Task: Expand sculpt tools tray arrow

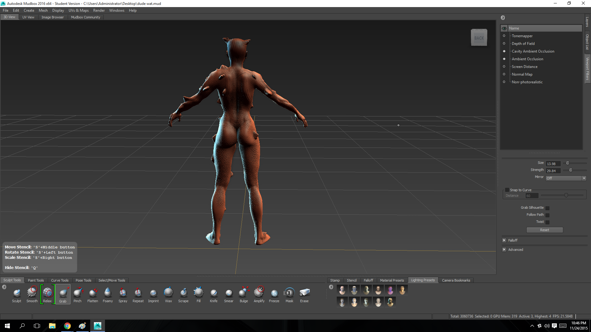Action: click(4, 287)
